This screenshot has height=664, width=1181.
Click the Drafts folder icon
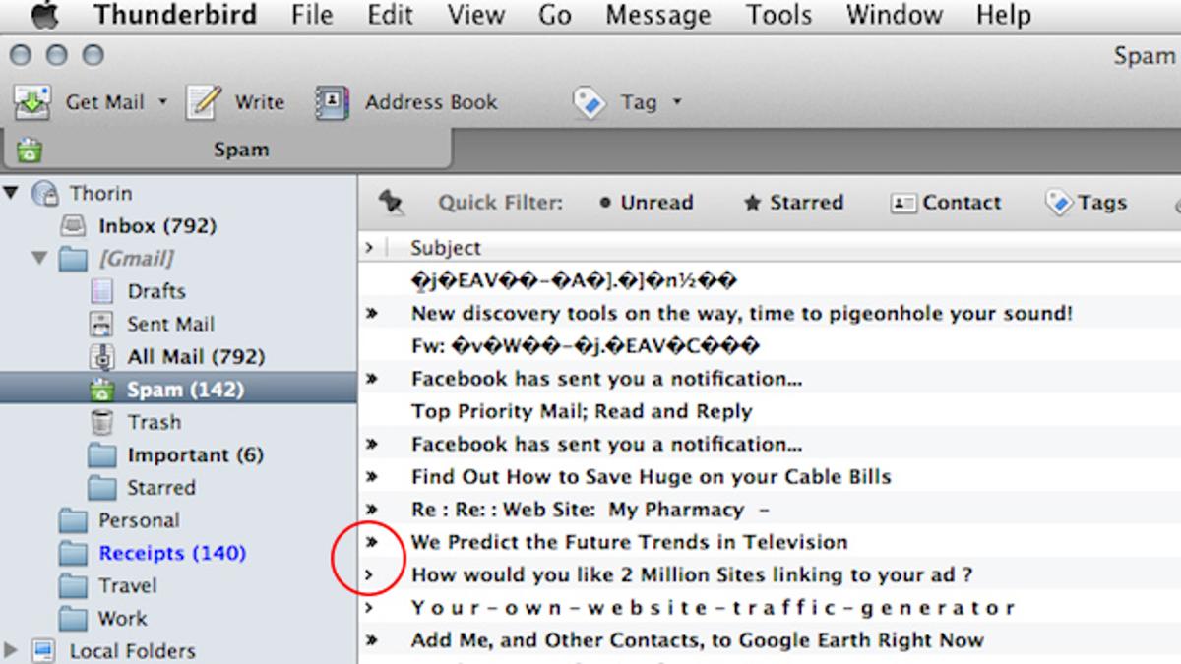click(x=101, y=291)
